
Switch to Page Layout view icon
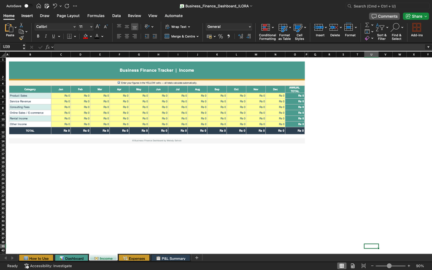click(353, 266)
